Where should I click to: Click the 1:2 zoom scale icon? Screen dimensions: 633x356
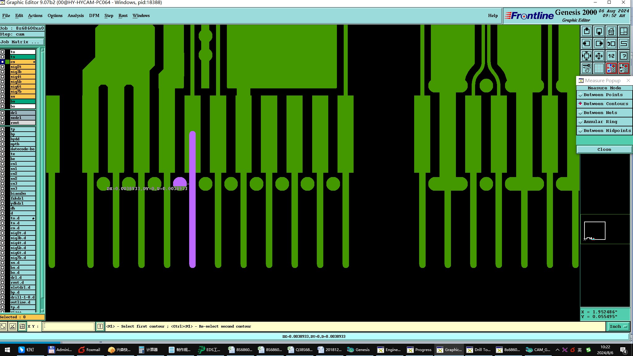click(x=611, y=56)
